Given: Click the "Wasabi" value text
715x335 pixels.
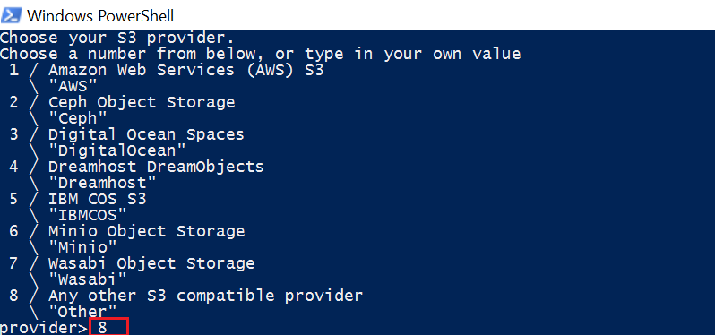Looking at the screenshot, I should 88,279.
